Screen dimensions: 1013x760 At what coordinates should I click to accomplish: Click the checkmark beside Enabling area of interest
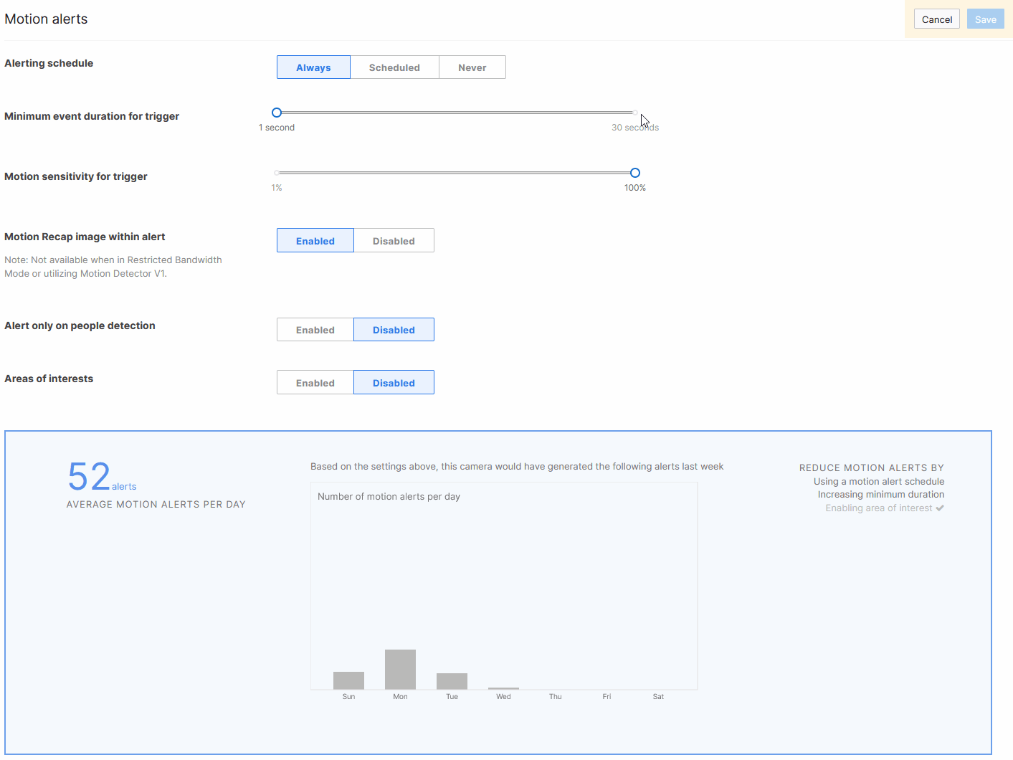pyautogui.click(x=940, y=508)
